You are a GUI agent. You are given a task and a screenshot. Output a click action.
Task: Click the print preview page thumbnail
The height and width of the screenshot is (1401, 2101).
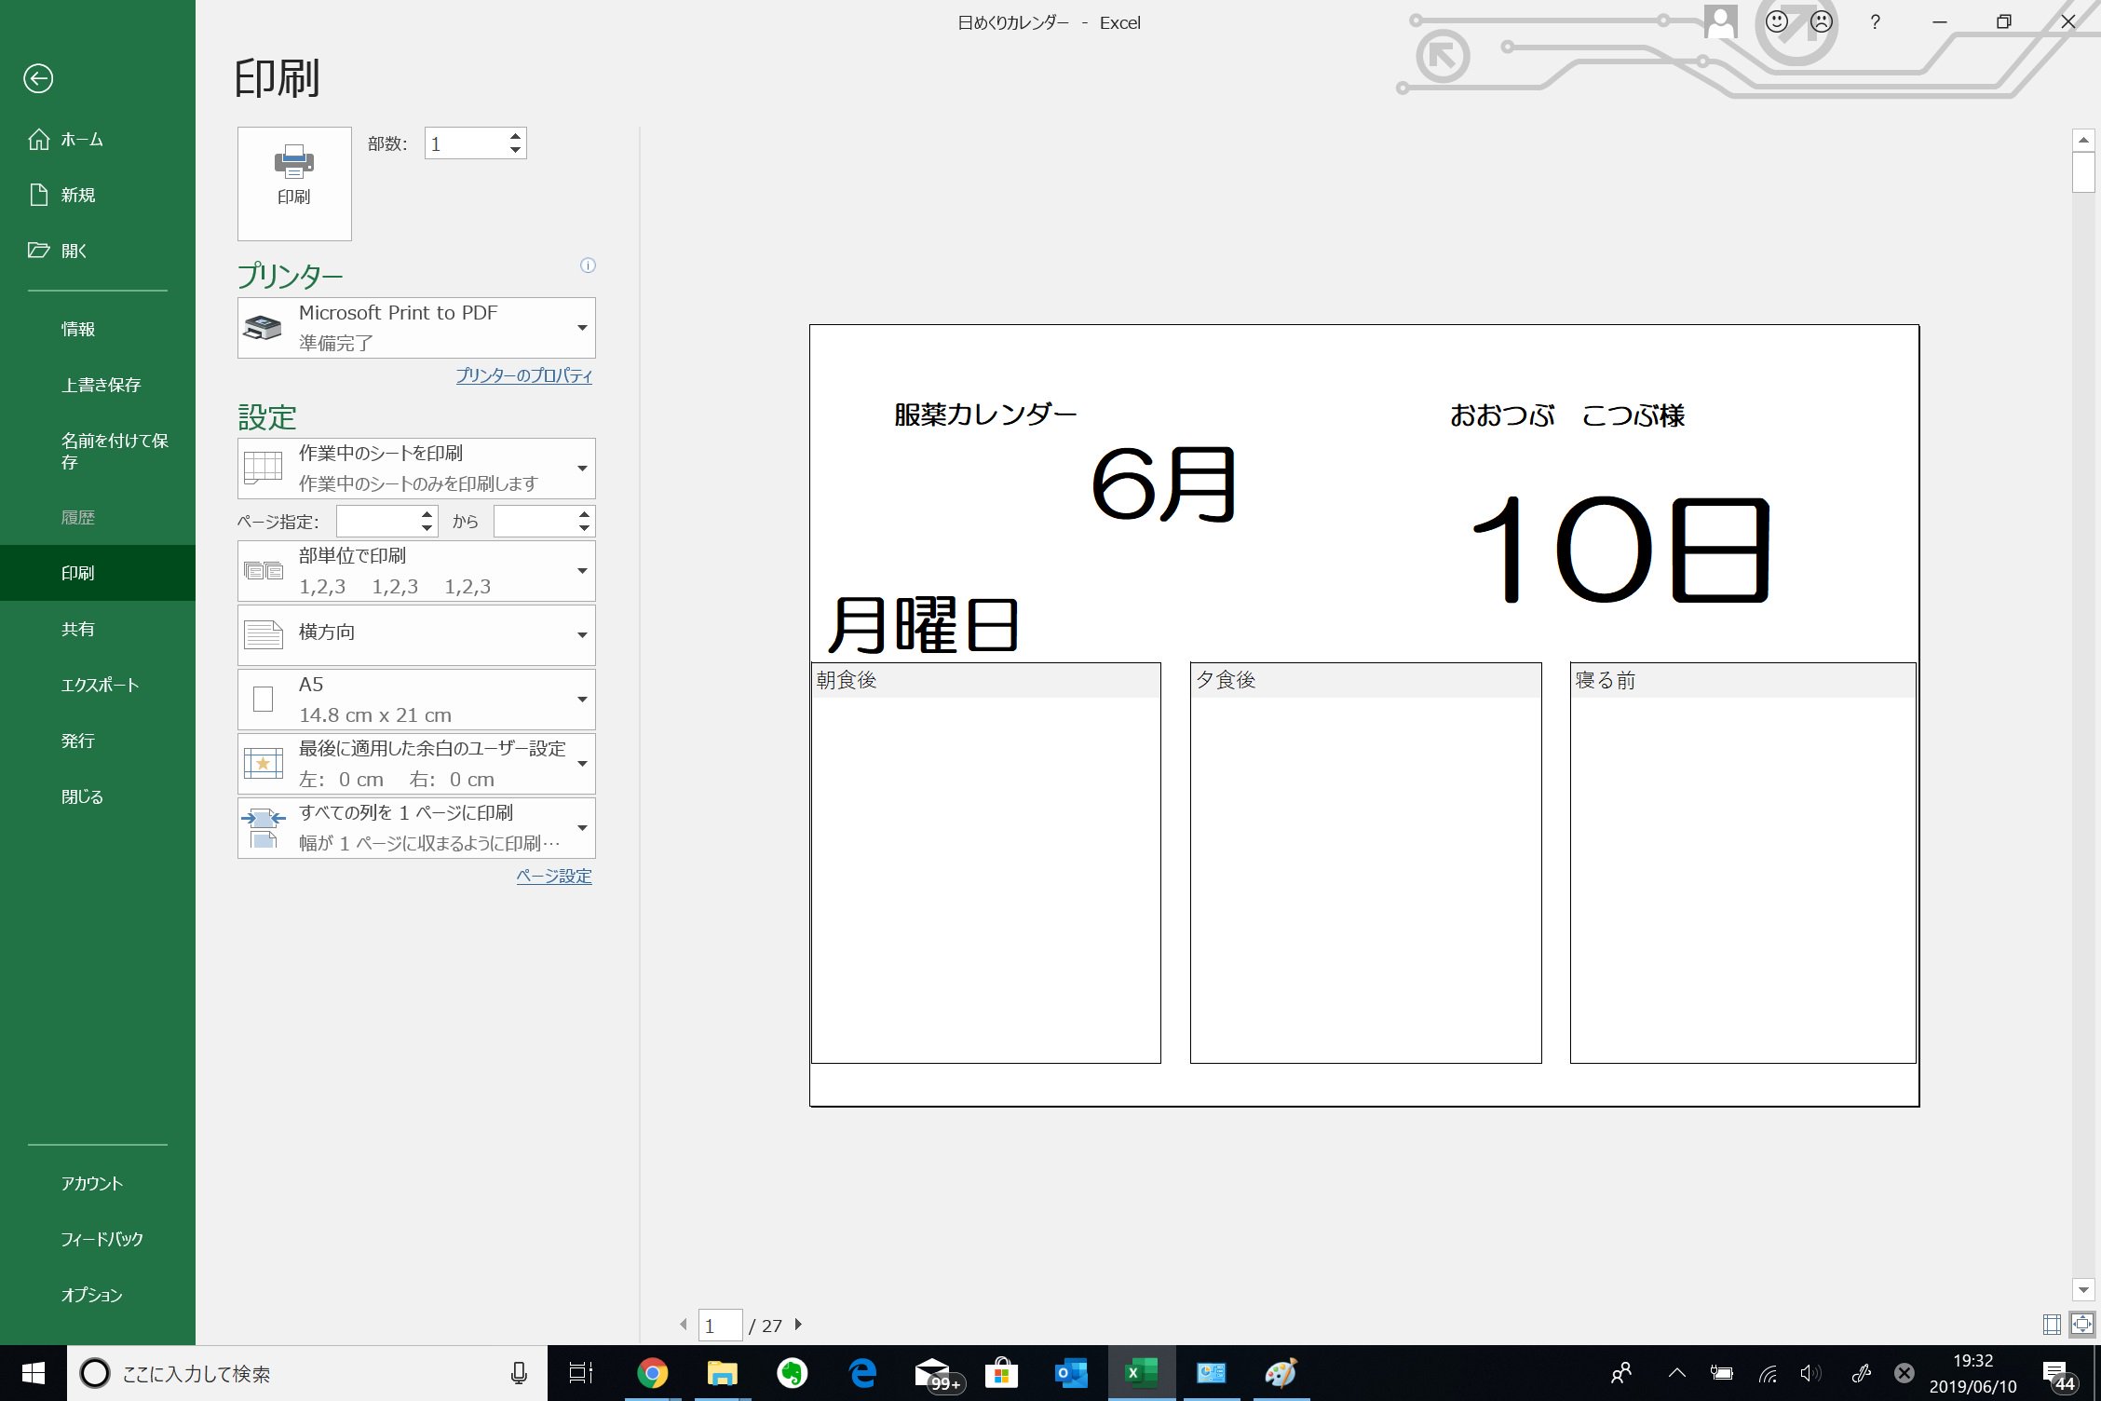point(1364,715)
